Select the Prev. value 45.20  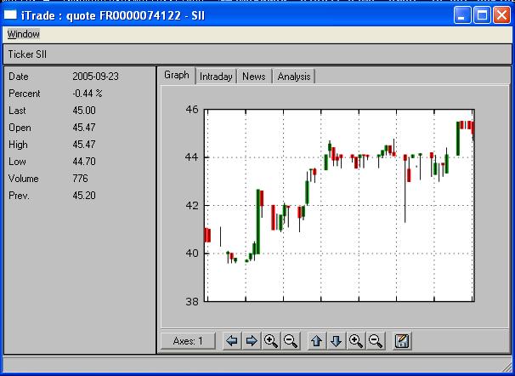click(x=84, y=196)
